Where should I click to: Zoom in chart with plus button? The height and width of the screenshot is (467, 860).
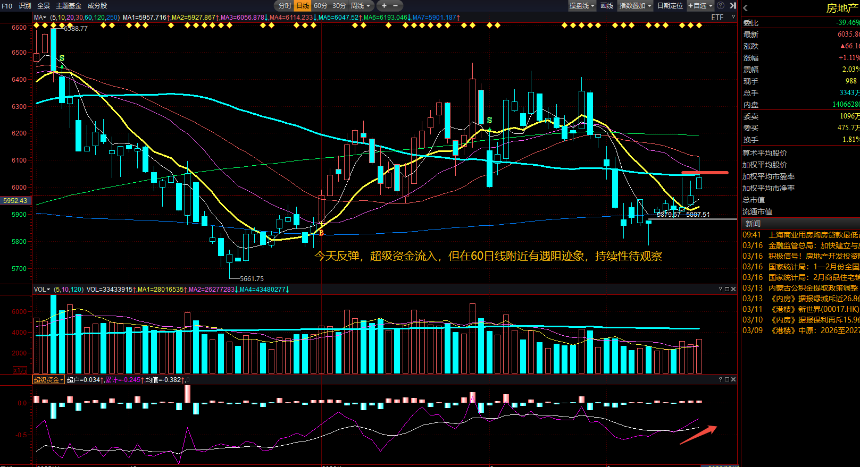click(384, 6)
